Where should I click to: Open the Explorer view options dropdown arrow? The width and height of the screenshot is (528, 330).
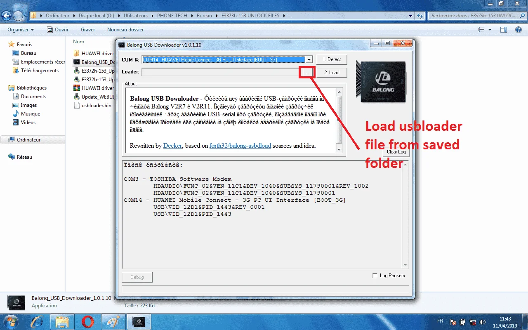point(490,30)
